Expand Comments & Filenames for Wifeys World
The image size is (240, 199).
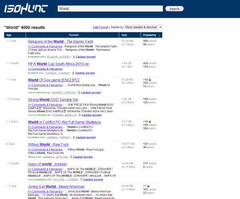(x=45, y=150)
